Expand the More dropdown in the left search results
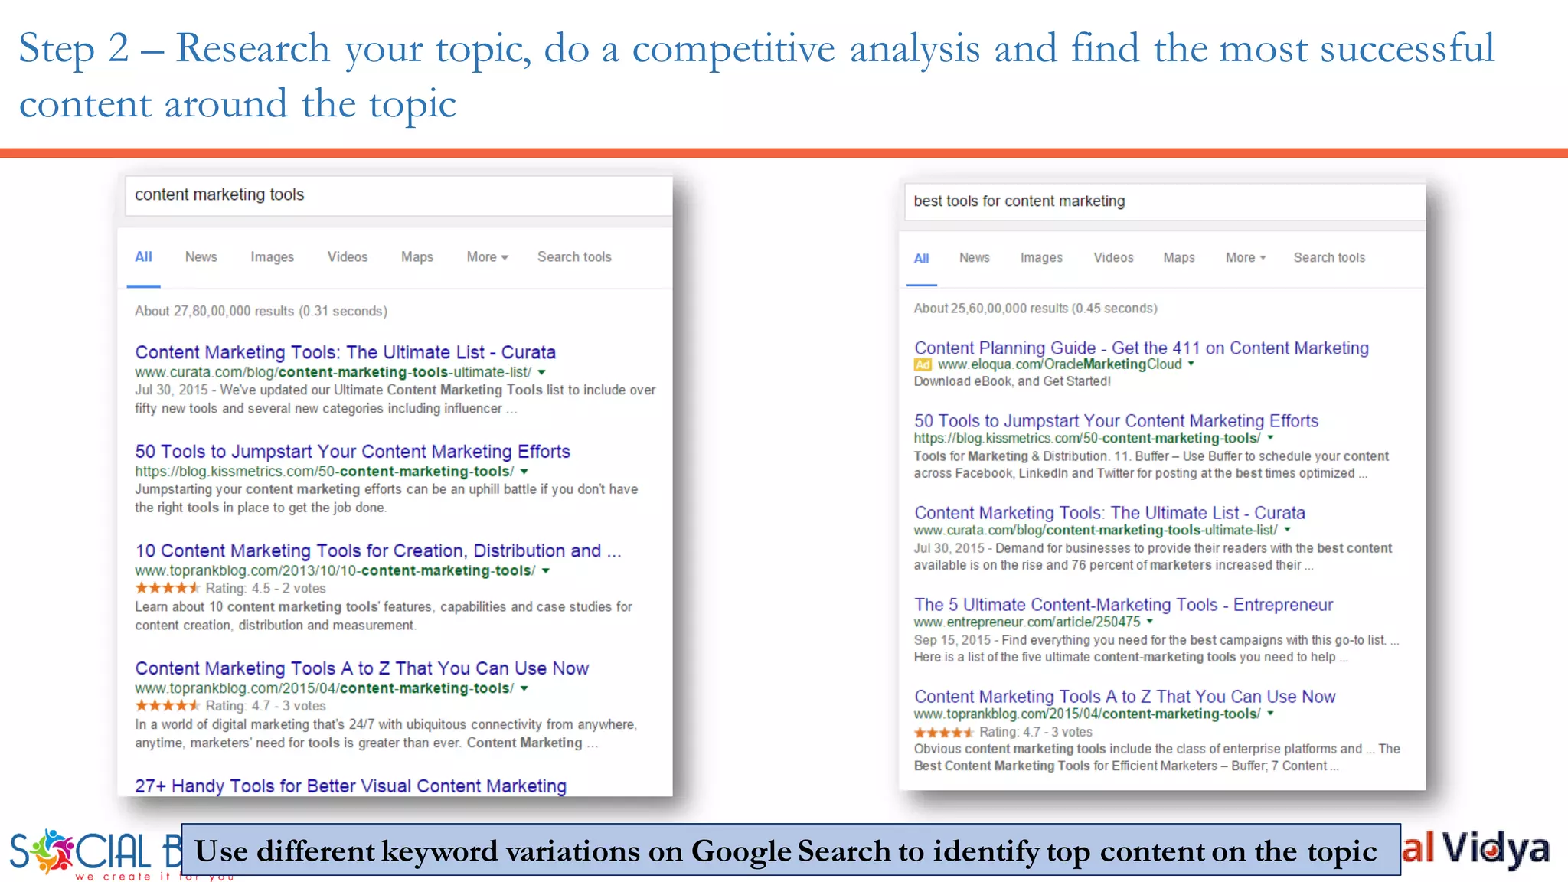1568x882 pixels. pos(488,257)
